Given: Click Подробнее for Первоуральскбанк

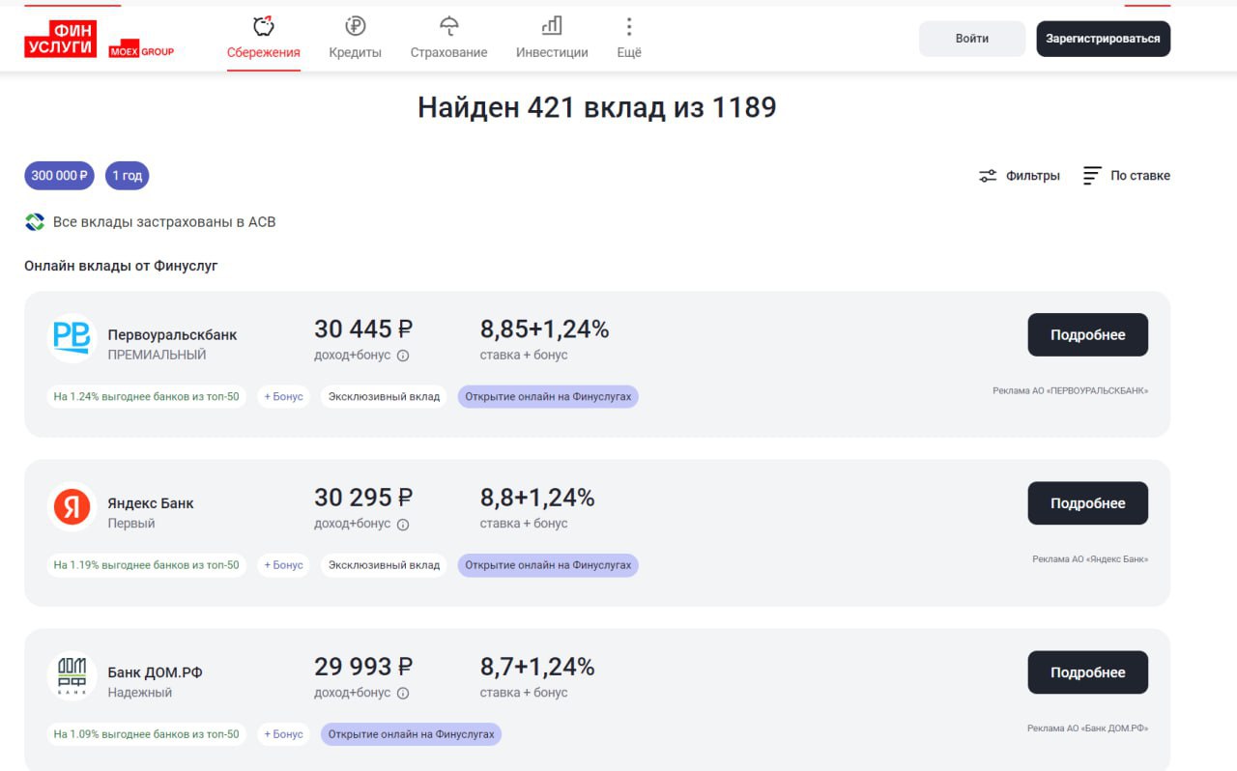Looking at the screenshot, I should click(1087, 335).
